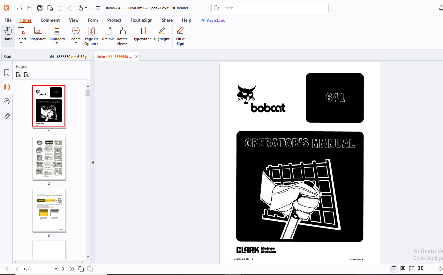The width and height of the screenshot is (443, 275).
Task: Open the page number dropdown
Action: click(56, 269)
